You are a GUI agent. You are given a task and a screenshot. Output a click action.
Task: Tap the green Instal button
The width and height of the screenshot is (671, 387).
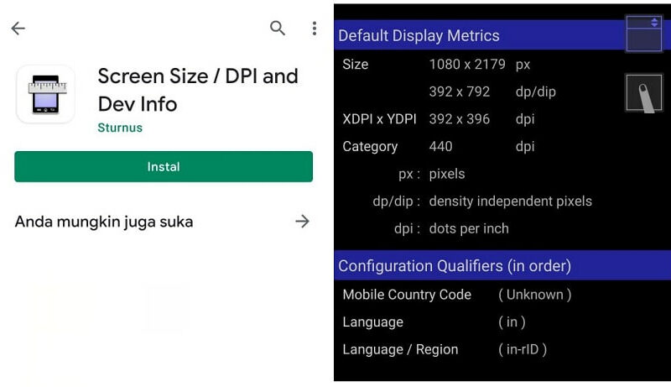pos(164,166)
